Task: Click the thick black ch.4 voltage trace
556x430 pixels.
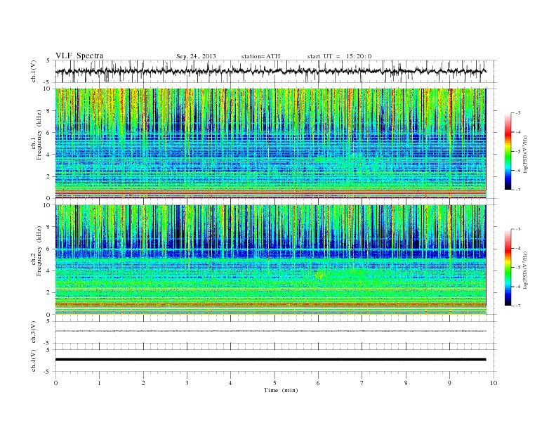Action: [x=270, y=360]
